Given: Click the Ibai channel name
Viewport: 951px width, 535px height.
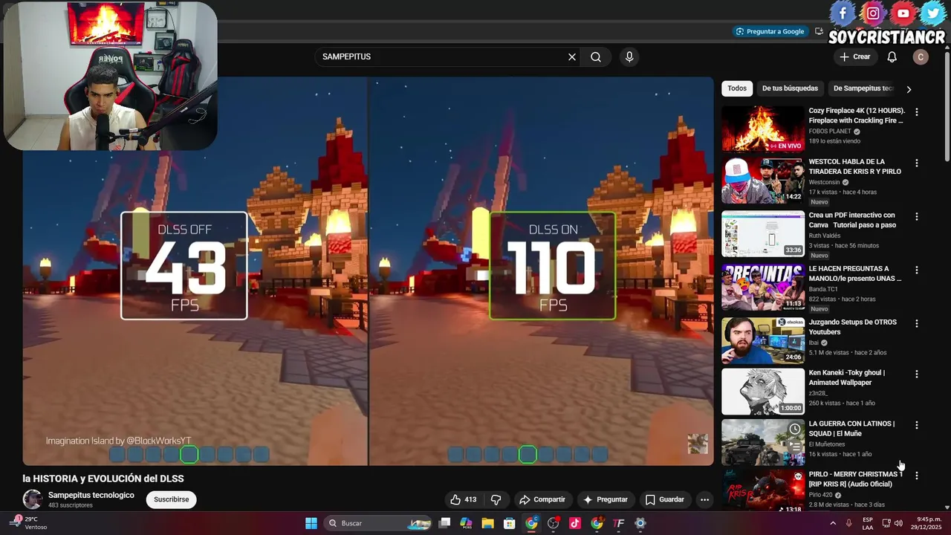Looking at the screenshot, I should (x=814, y=343).
